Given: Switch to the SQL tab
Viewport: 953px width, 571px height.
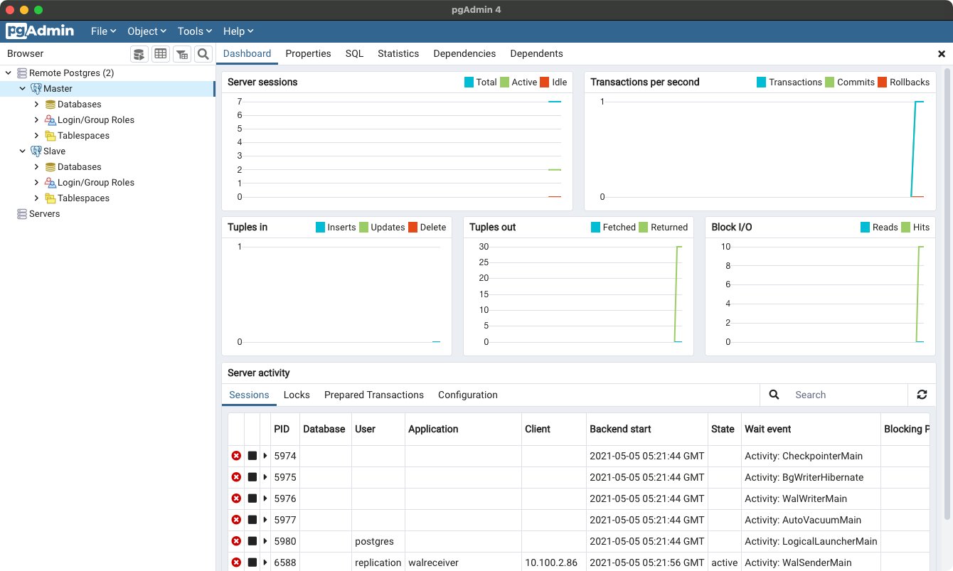Looking at the screenshot, I should [354, 53].
